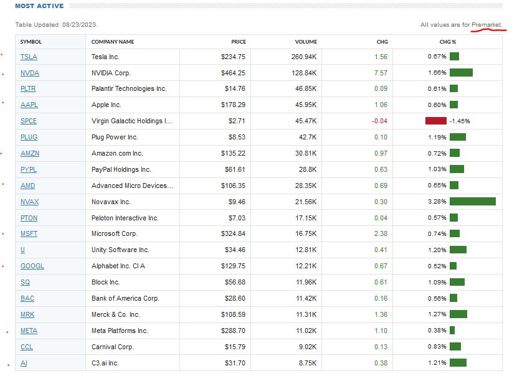
Task: Open the PYPL symbol link
Action: point(29,169)
